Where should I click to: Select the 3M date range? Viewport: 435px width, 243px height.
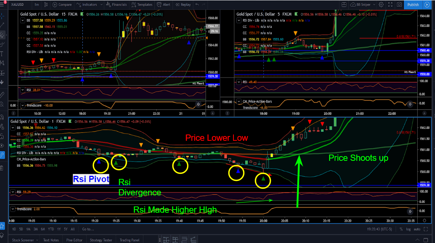[x=35, y=229]
